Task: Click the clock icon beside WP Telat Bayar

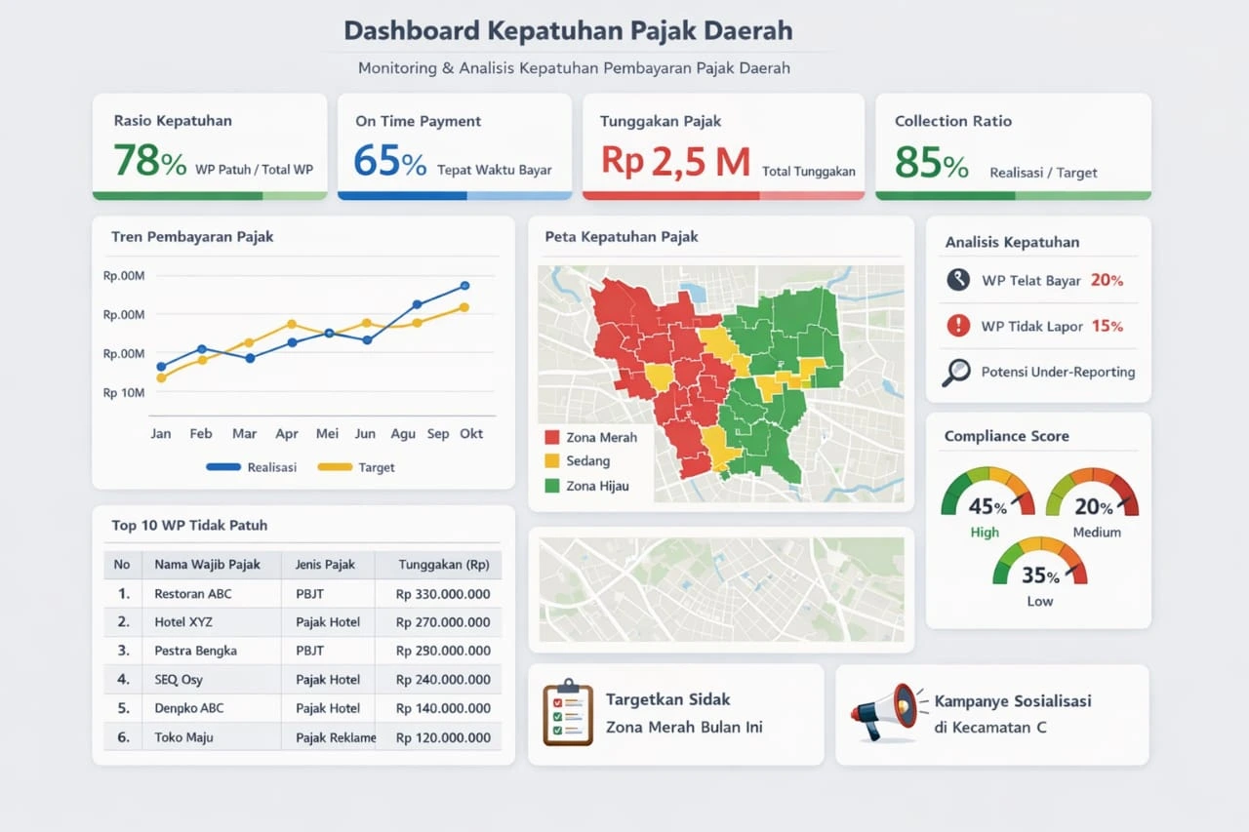Action: tap(958, 281)
